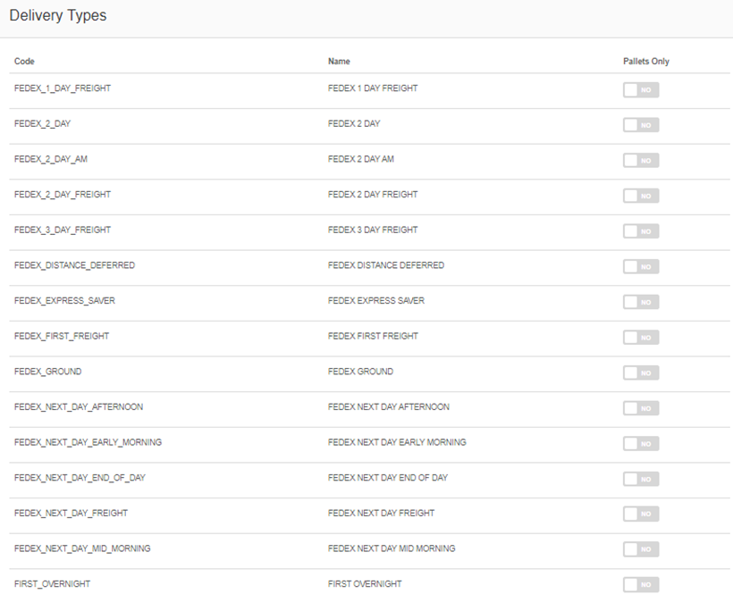The width and height of the screenshot is (733, 594).
Task: Select the FEDEX_GROUND code cell
Action: point(47,372)
